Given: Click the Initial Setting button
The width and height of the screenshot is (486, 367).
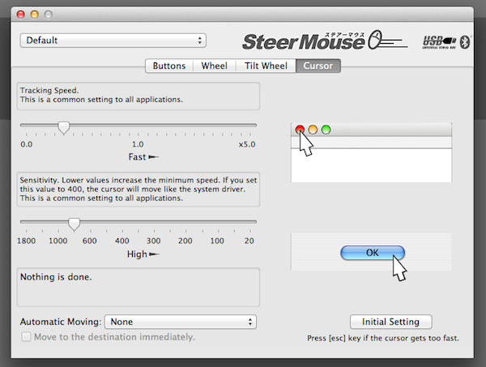Looking at the screenshot, I should coord(391,322).
